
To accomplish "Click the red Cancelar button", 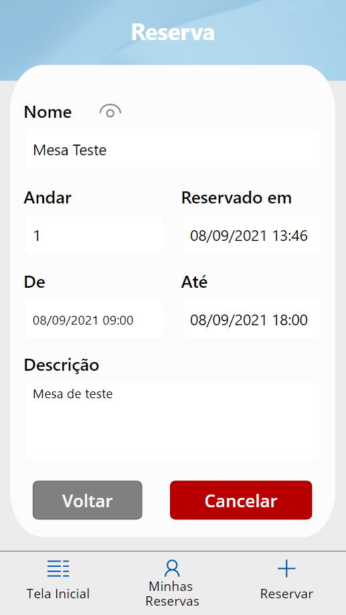I will coord(241,500).
